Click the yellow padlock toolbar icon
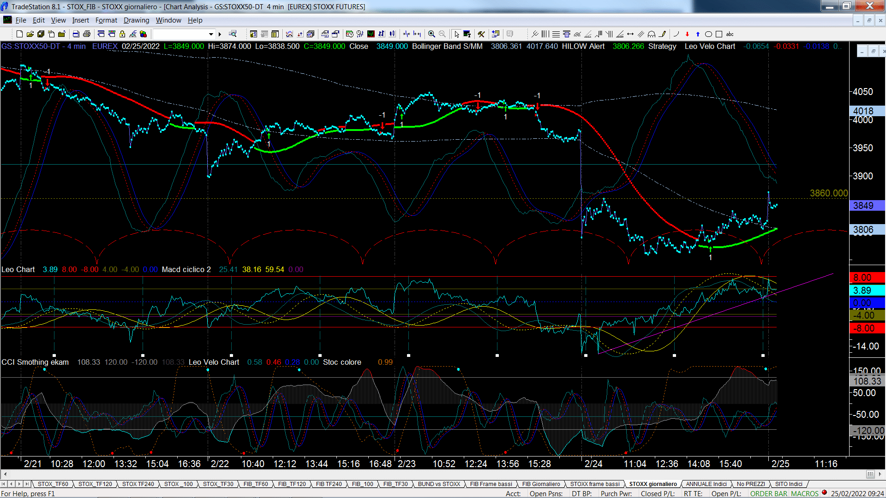886x498 pixels. pyautogui.click(x=122, y=34)
